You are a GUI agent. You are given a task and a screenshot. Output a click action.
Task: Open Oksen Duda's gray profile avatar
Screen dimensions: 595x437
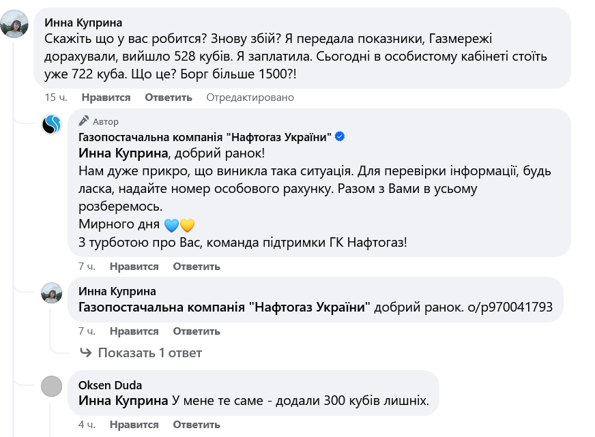click(52, 387)
